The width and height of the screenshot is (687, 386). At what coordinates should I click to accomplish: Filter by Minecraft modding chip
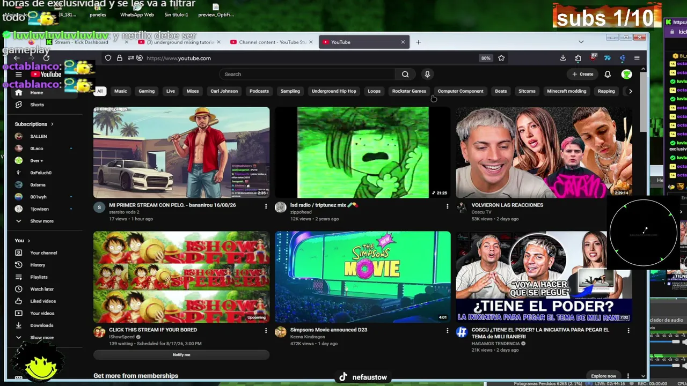click(x=566, y=91)
